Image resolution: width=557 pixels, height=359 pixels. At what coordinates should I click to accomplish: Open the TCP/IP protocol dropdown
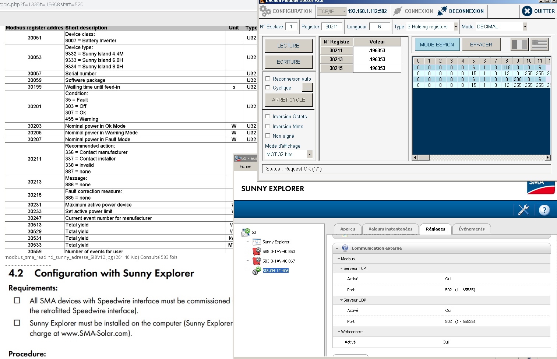[x=344, y=11]
